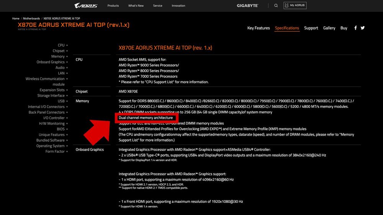Click the AORUS logo in header
Image resolution: width=383 pixels, height=215 pixels.
pos(86,5)
